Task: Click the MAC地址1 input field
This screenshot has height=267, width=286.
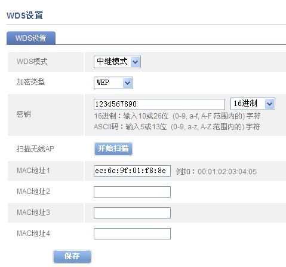Action: (132, 171)
